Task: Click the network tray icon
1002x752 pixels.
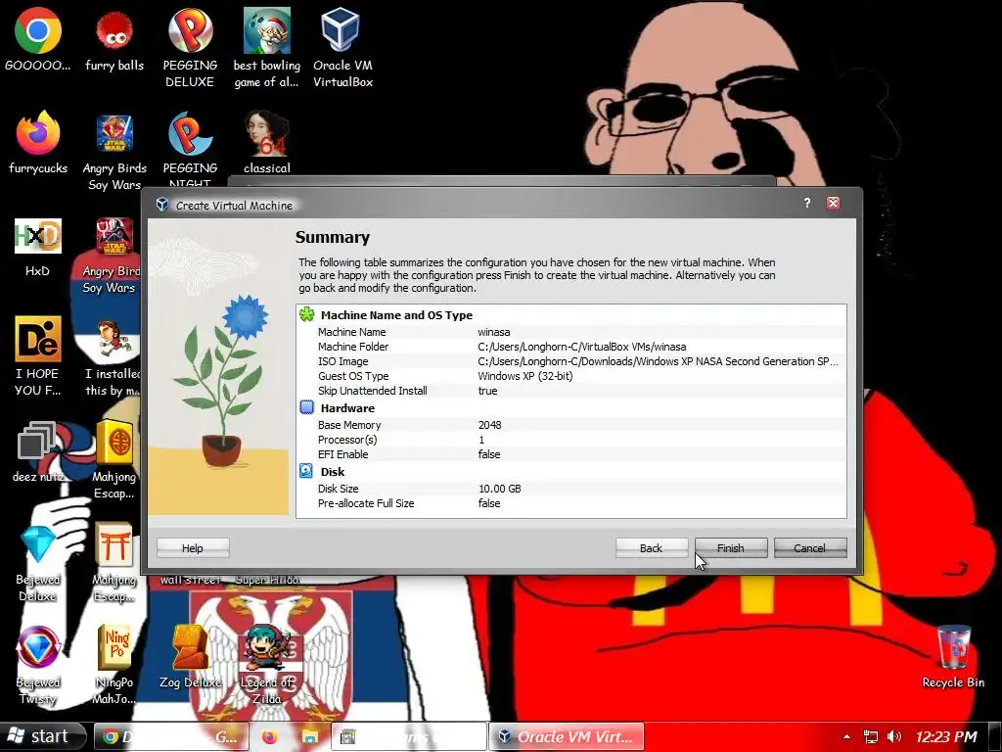Action: click(x=870, y=736)
